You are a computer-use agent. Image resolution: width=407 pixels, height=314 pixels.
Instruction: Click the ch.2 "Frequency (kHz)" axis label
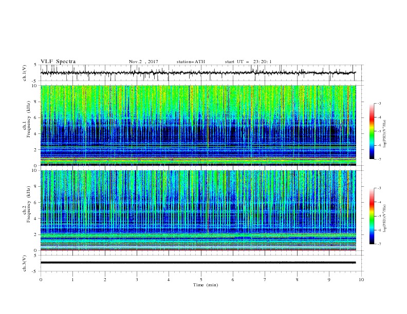coord(29,204)
